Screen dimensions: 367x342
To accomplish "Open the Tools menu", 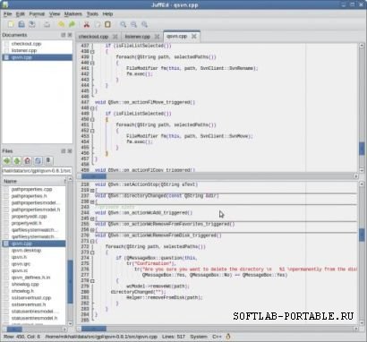I will (92, 14).
